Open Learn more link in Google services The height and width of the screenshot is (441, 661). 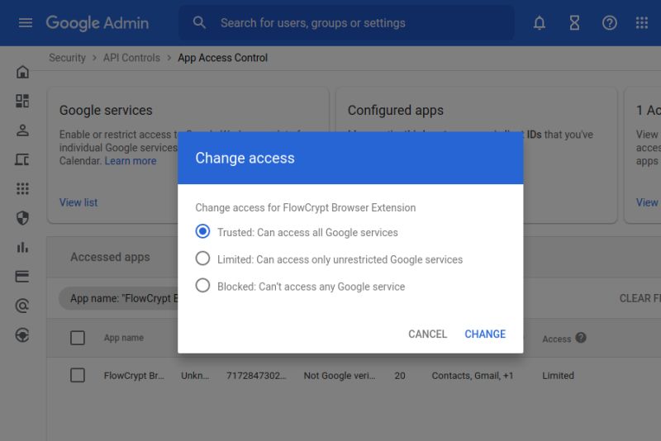coord(131,161)
